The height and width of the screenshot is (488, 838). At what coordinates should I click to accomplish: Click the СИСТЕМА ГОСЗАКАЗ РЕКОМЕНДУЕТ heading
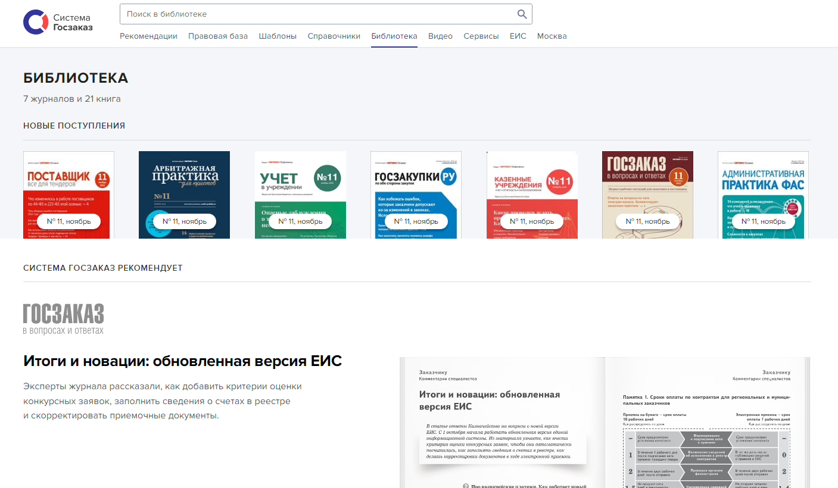(x=103, y=268)
